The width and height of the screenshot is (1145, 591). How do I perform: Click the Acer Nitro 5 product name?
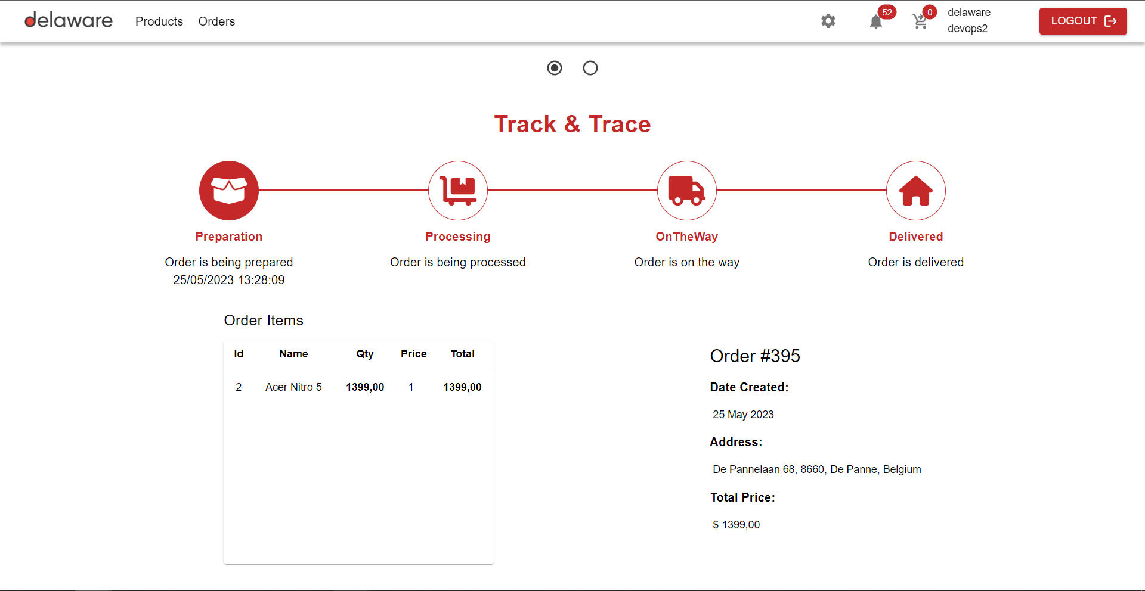[293, 387]
